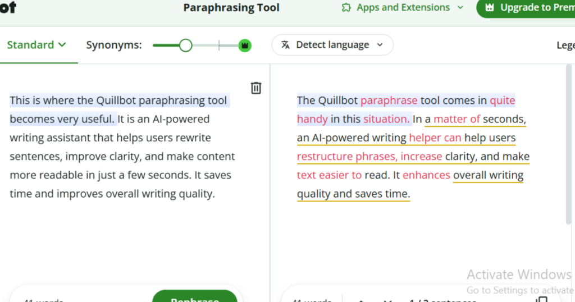Click the Rephrase button
The height and width of the screenshot is (302, 575).
195,297
